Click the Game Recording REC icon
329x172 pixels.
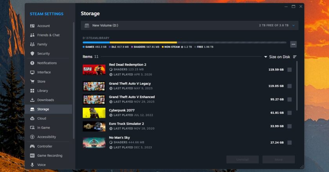[32, 156]
